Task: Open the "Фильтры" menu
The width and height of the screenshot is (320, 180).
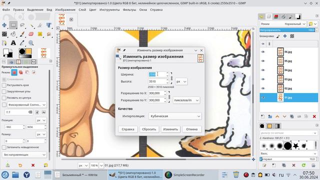Action: (x=129, y=9)
